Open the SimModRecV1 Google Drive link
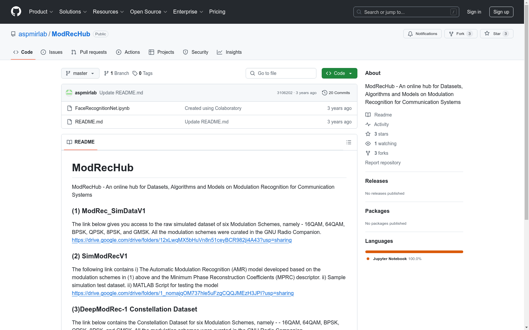This screenshot has height=330, width=529. tap(183, 293)
